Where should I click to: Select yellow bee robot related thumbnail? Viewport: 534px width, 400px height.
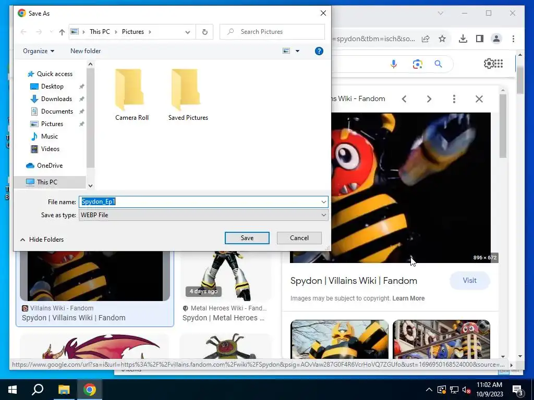click(339, 339)
